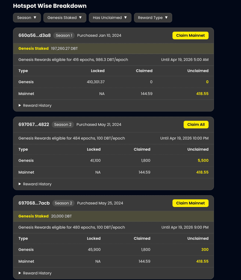Click the Genesis Staked 197,260.27 DBT label
The width and height of the screenshot is (241, 280).
[x=48, y=48]
